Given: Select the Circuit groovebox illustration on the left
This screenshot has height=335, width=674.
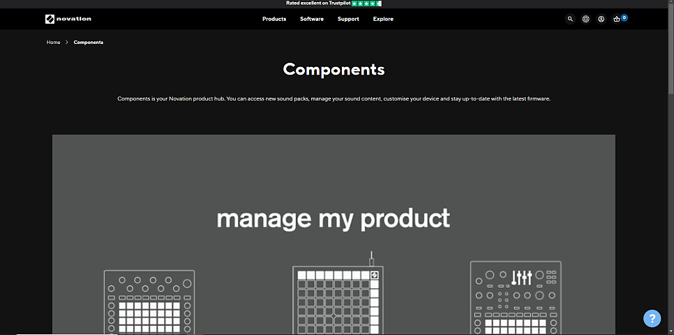Looking at the screenshot, I should click(x=149, y=302).
